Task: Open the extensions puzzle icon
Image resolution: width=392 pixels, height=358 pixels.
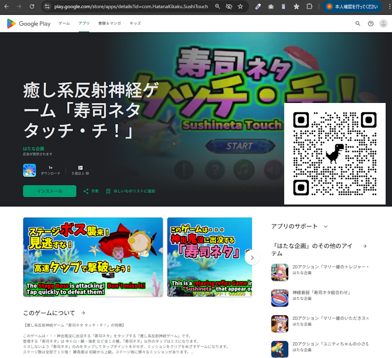Action: pos(309,6)
